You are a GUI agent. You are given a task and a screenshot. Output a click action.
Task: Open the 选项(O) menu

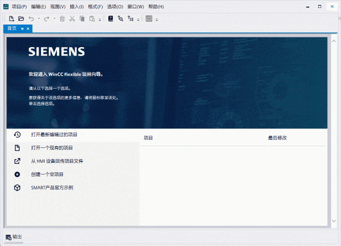115,7
